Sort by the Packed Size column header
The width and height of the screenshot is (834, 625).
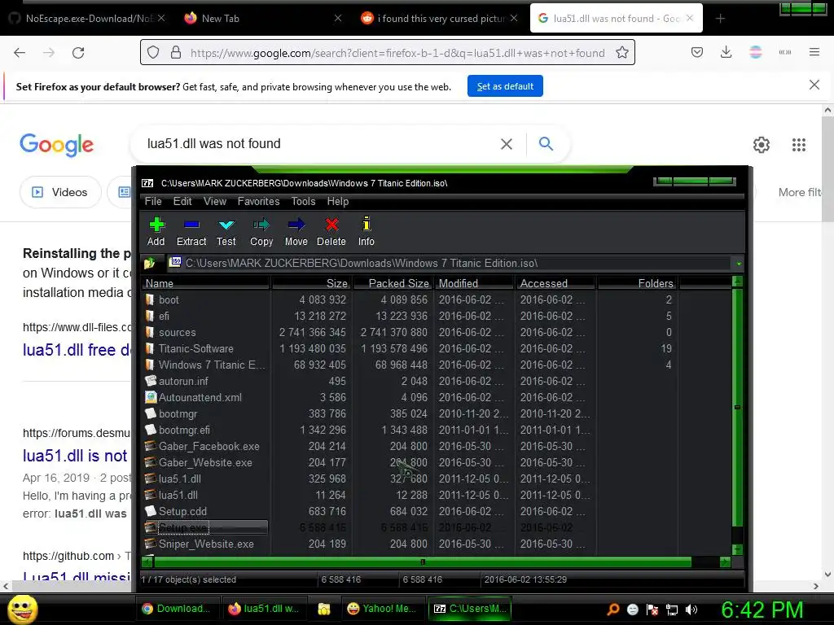pyautogui.click(x=393, y=283)
